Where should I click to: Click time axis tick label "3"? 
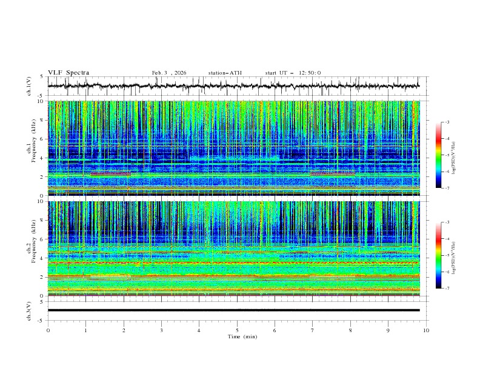[x=161, y=330]
